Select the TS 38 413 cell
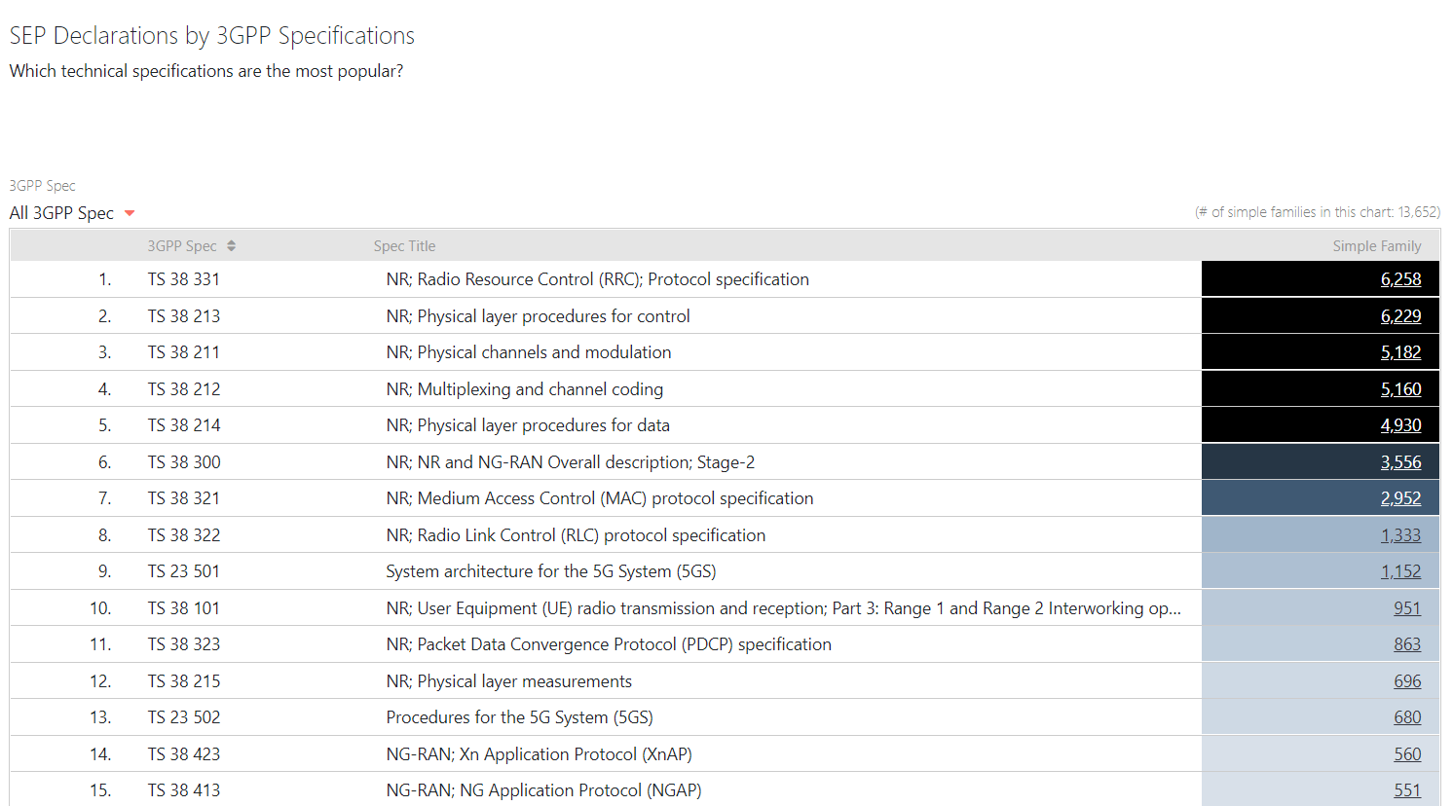 (184, 790)
